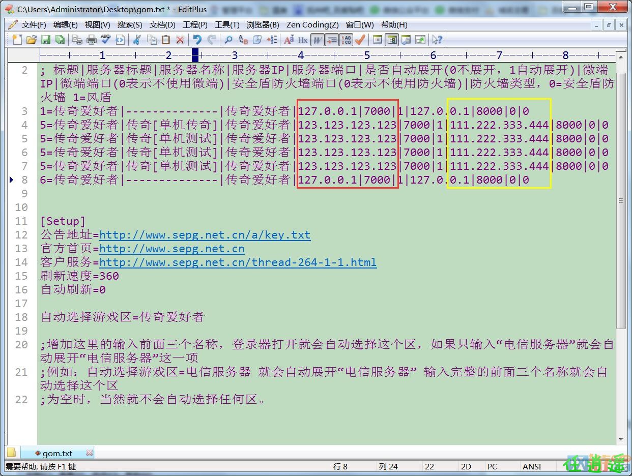Close gom.txt tab with its X

(x=90, y=453)
